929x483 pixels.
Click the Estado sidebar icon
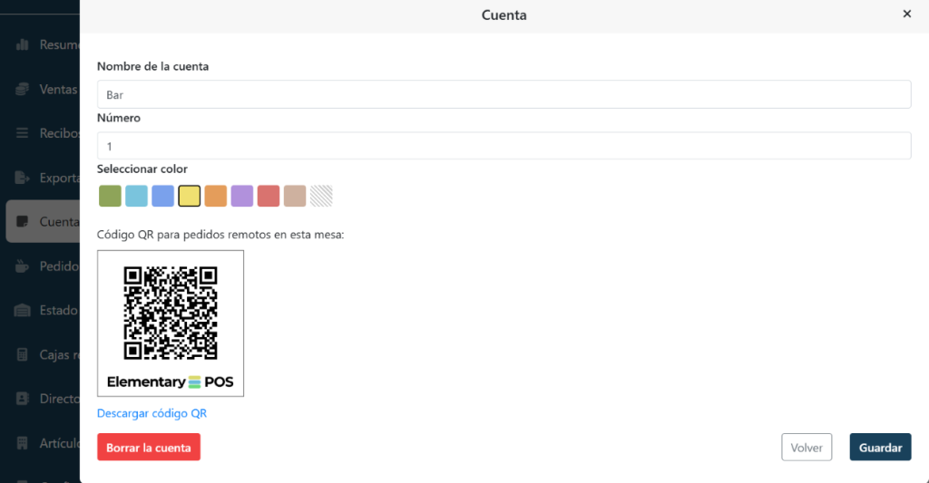23,310
